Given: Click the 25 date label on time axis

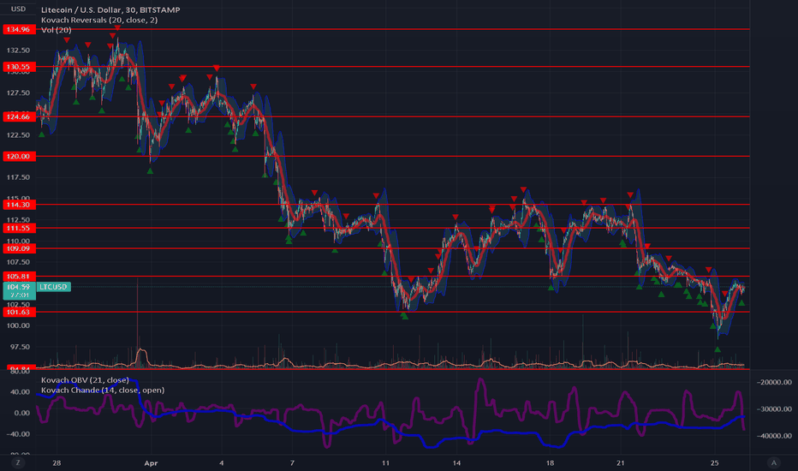Looking at the screenshot, I should tap(715, 462).
